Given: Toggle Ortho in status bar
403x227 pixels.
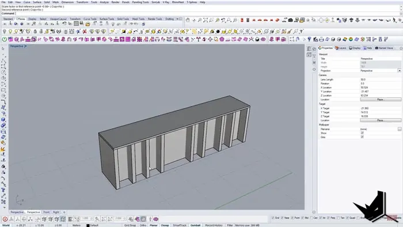Looking at the screenshot, I should [x=143, y=225].
